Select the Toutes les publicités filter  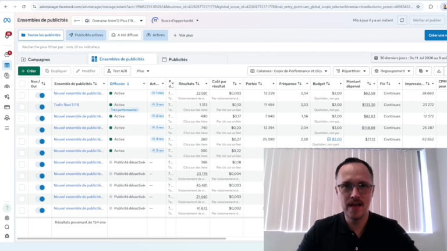click(x=41, y=35)
